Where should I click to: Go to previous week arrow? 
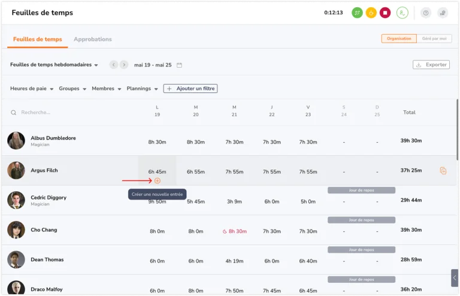coord(114,65)
